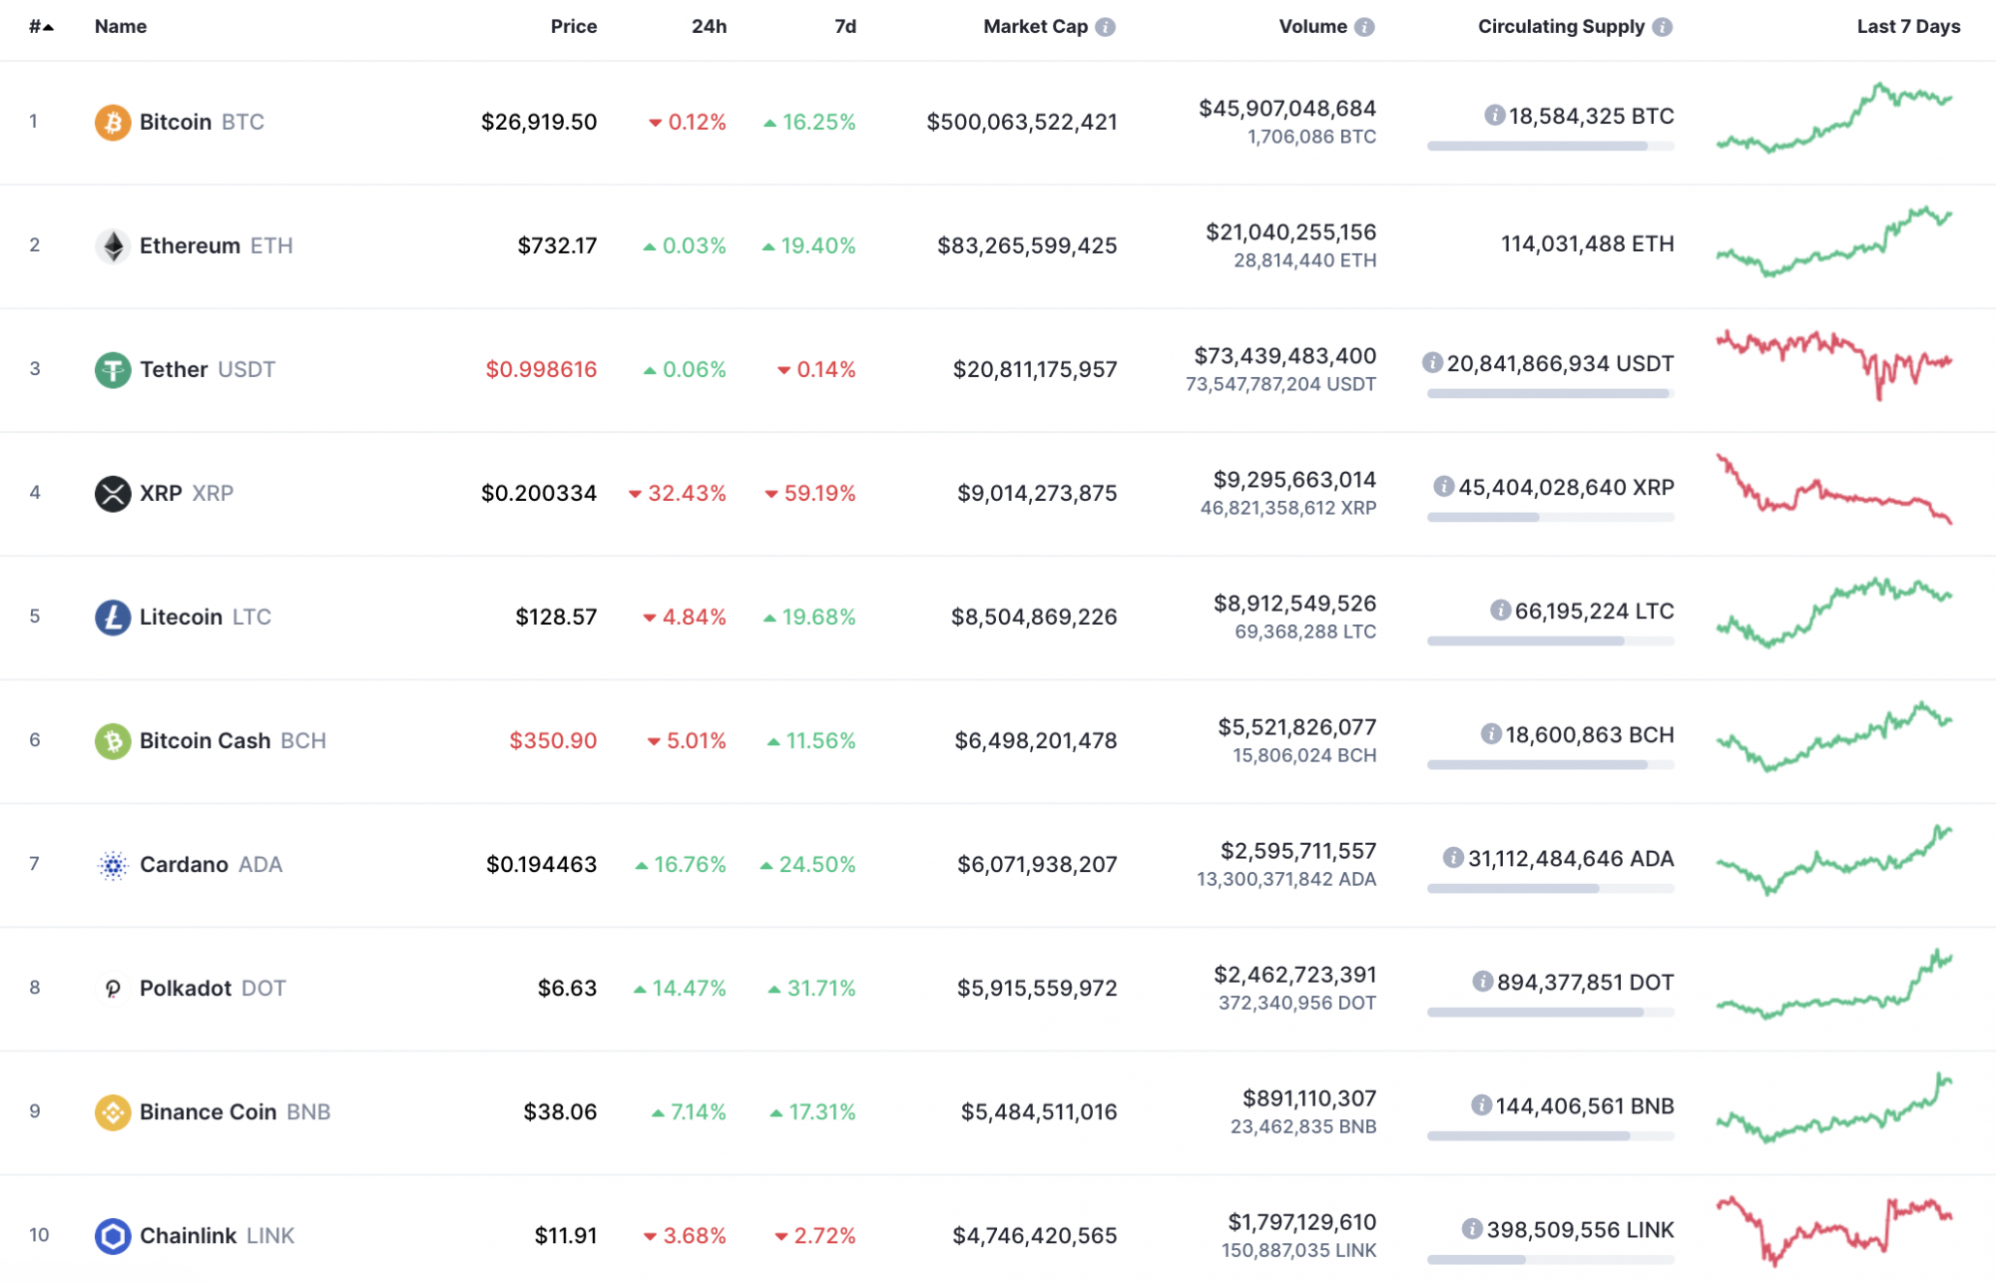Click Polkadot volume $2,462,723,391

coord(1295,975)
